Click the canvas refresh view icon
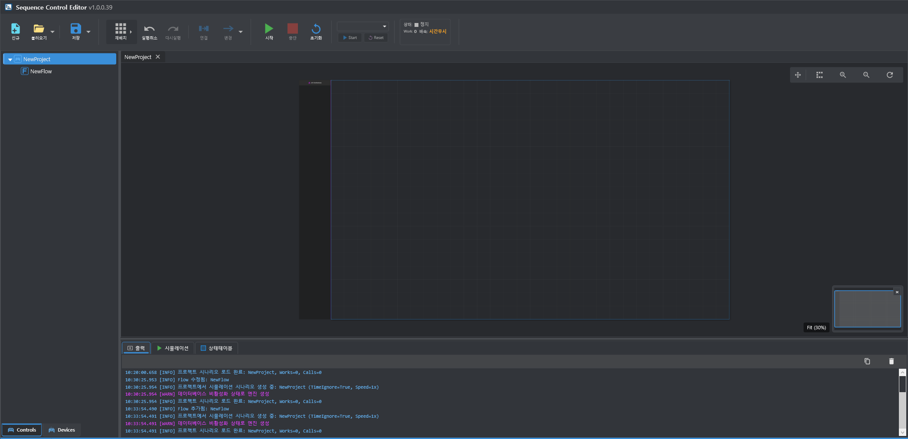Image resolution: width=908 pixels, height=439 pixels. (889, 75)
